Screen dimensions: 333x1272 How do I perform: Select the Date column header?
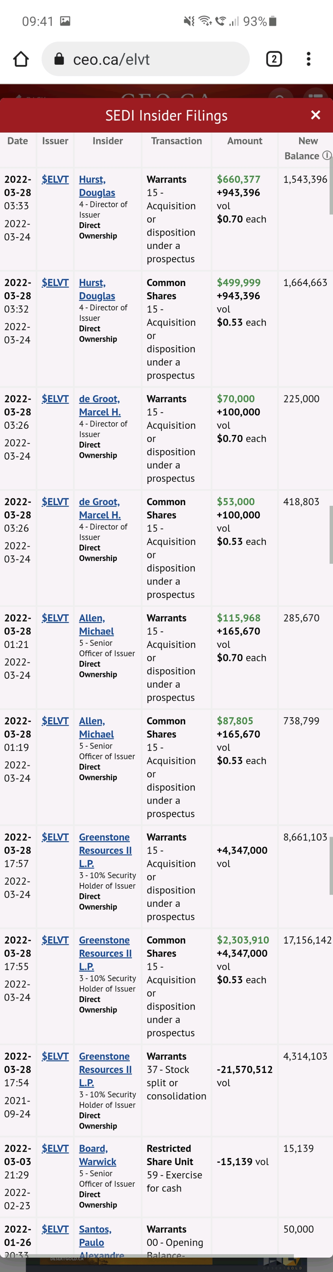(x=17, y=141)
